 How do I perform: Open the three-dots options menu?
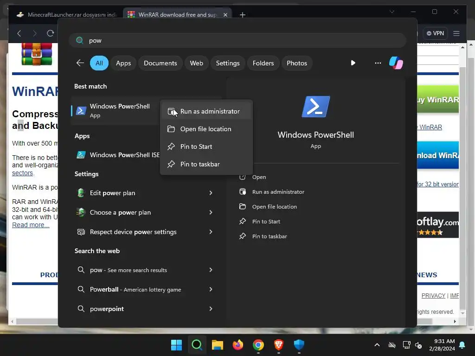click(378, 63)
